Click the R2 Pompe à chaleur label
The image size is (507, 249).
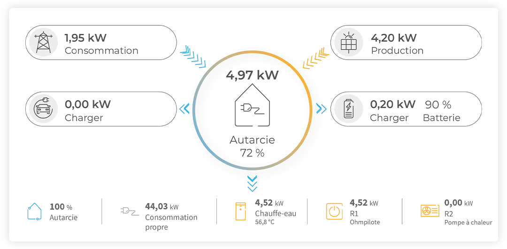tap(468, 218)
